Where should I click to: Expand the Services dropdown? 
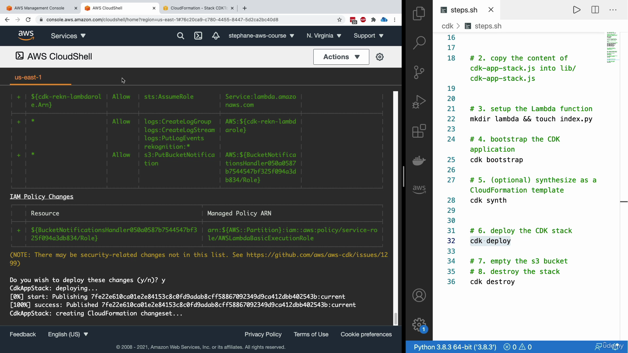[68, 36]
